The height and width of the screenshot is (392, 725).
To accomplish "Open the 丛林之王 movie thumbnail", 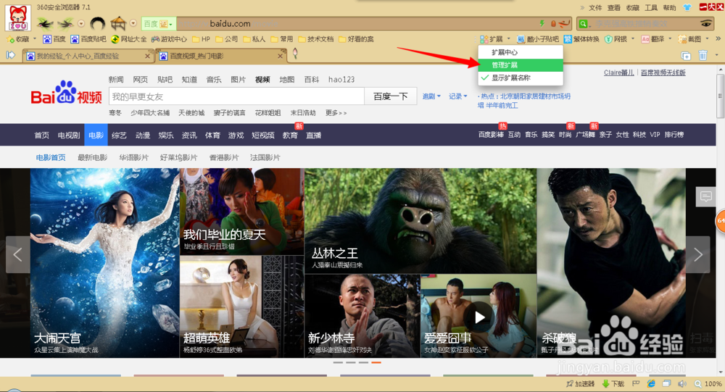I will [x=420, y=221].
